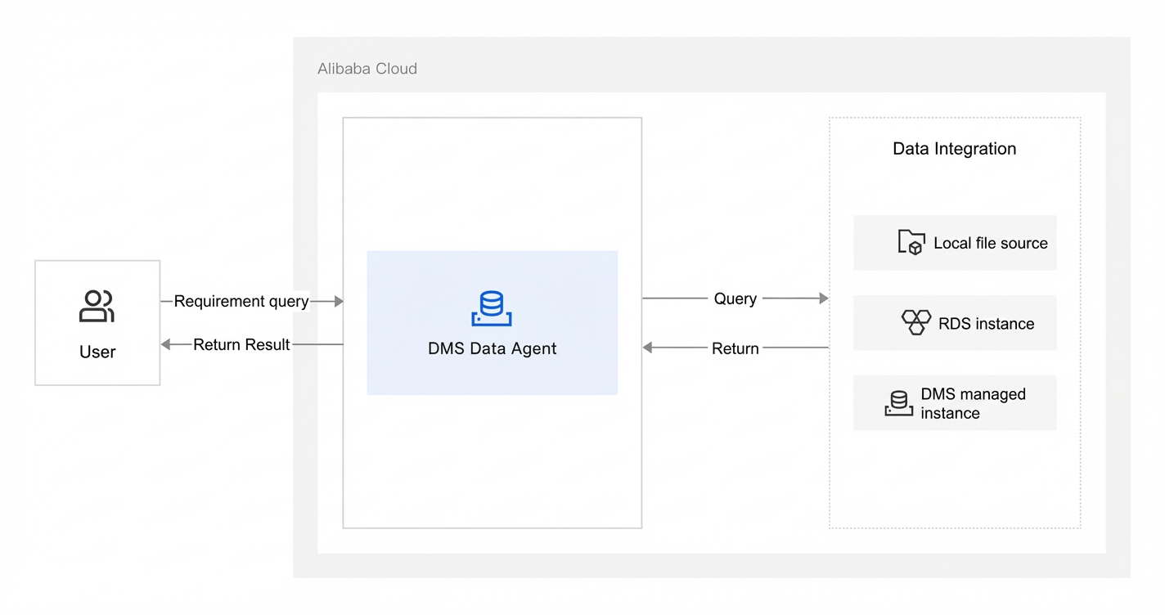Click the "Query" arrow label
This screenshot has width=1165, height=615.
click(x=735, y=299)
